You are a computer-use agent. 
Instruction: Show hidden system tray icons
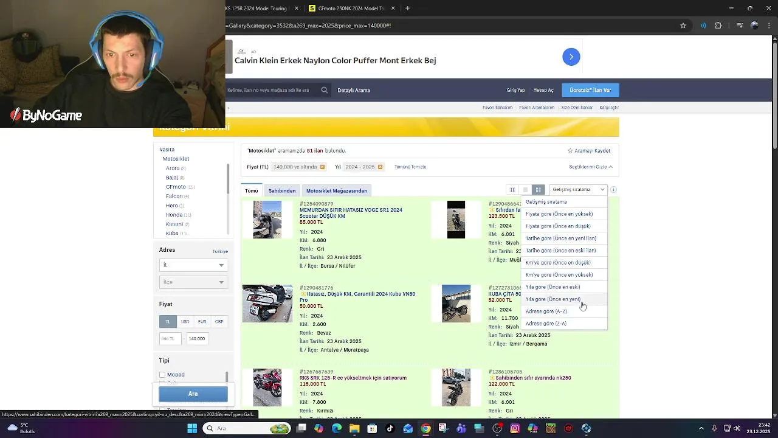pyautogui.click(x=702, y=428)
